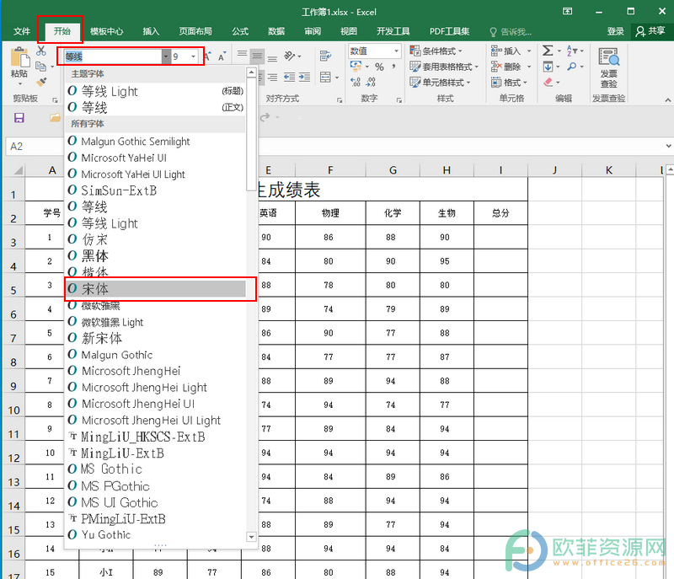Increase decimal places
Screen dimensions: 674x579
tap(356, 82)
